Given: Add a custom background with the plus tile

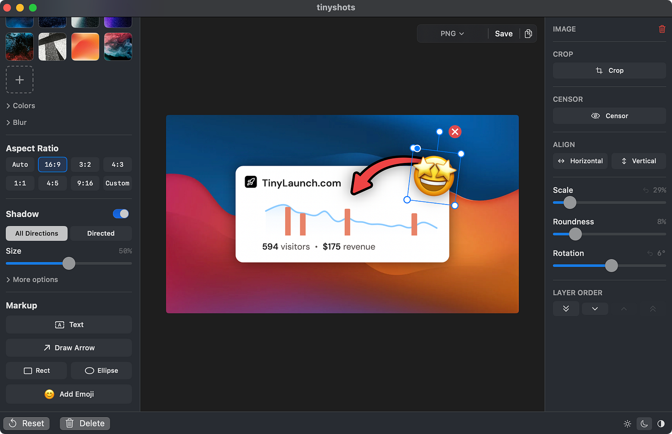Looking at the screenshot, I should coord(19,80).
